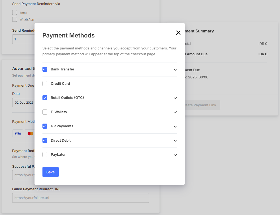Expand Retail Outlets (OTC) channel list
Screen dimensions: 280x215
click(175, 98)
